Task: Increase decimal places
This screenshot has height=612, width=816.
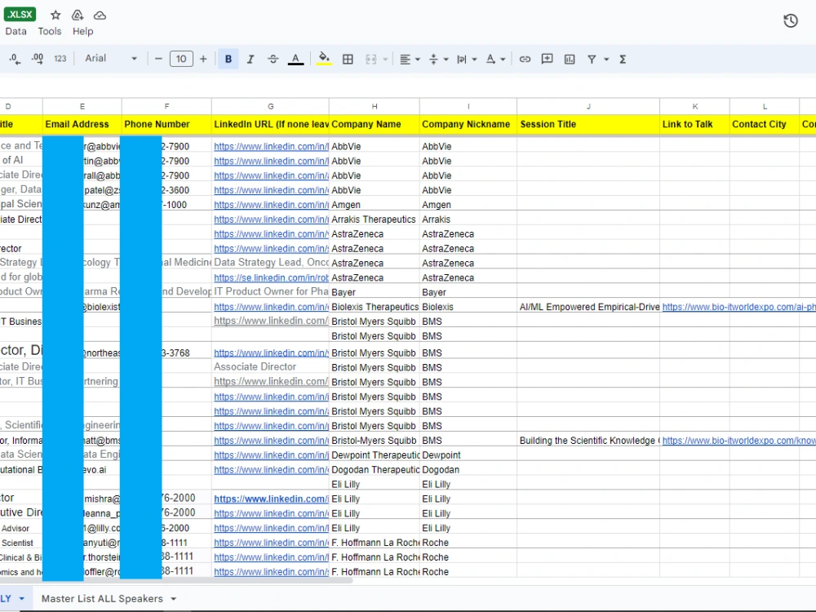Action: (x=38, y=60)
